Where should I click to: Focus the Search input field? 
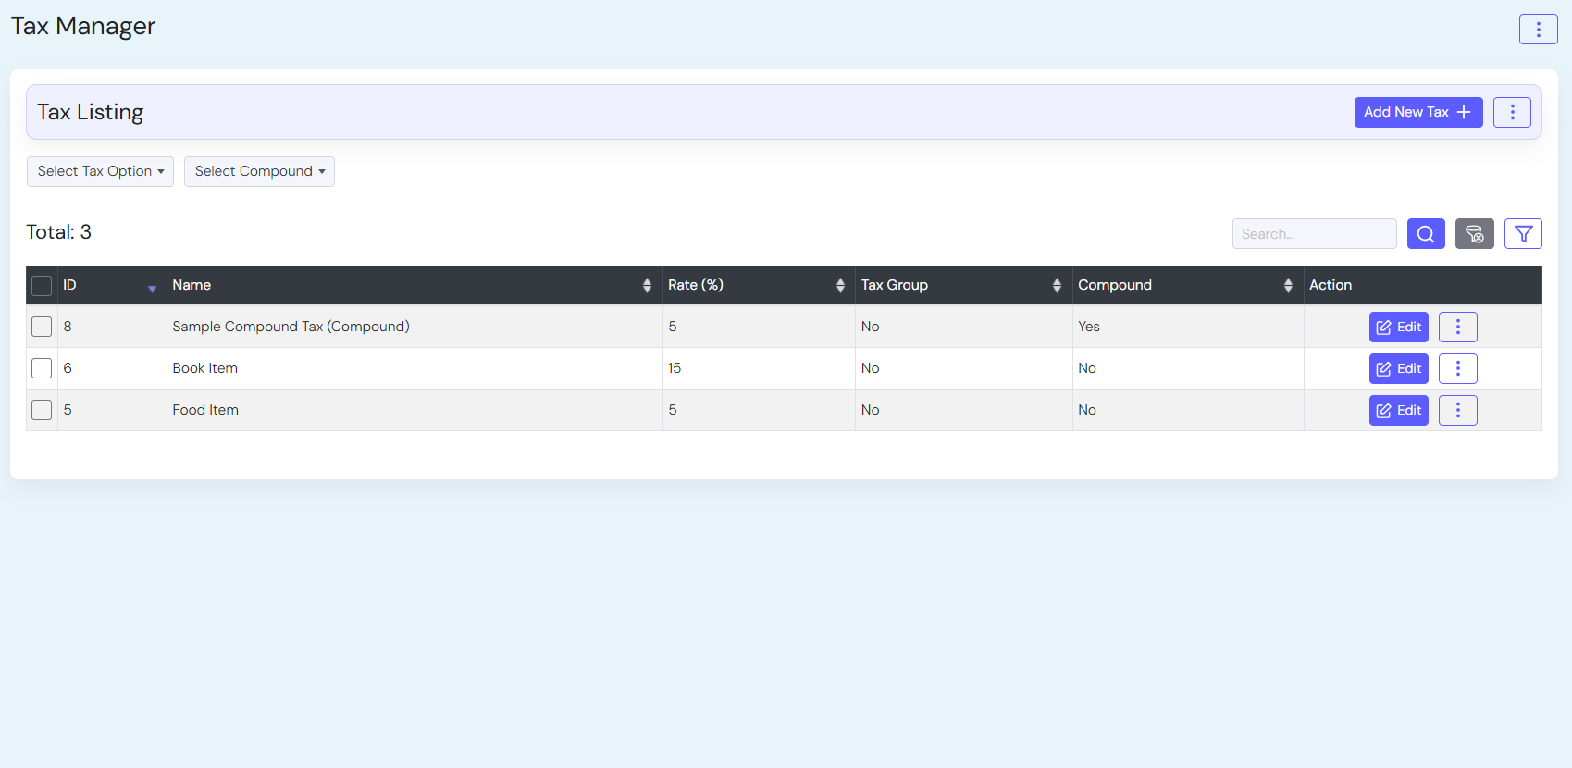[x=1314, y=234]
